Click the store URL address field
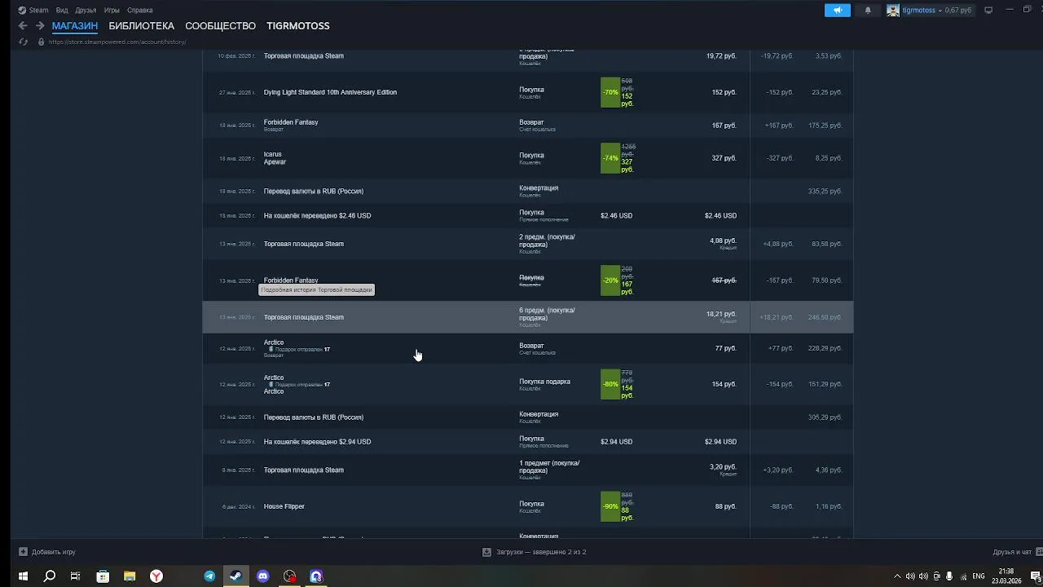Viewport: 1043px width, 587px height. pos(117,42)
